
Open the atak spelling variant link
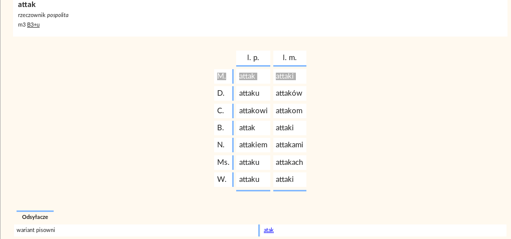pyautogui.click(x=268, y=230)
